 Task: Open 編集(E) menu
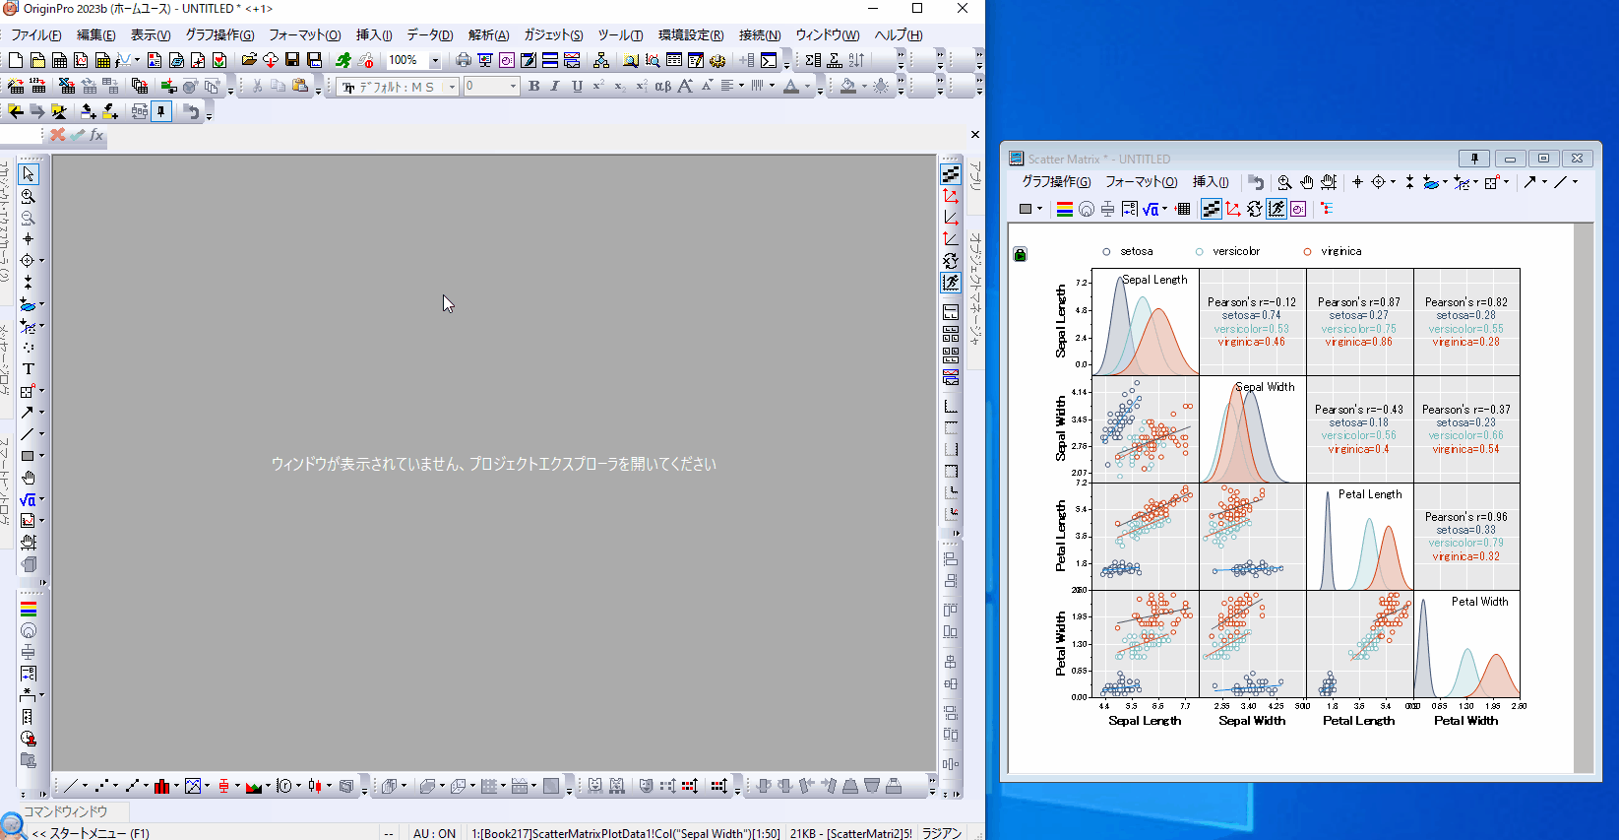96,35
